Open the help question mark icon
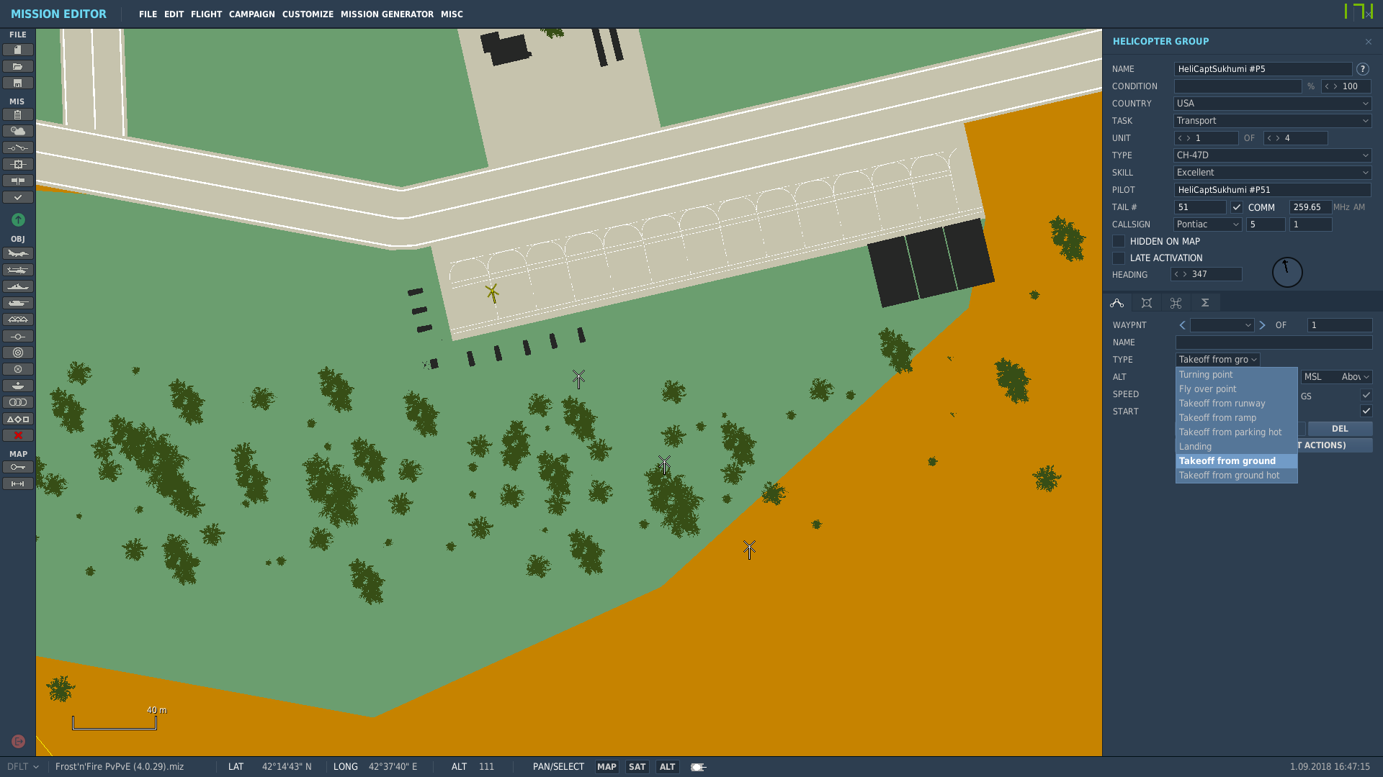The width and height of the screenshot is (1383, 777). pos(1362,69)
